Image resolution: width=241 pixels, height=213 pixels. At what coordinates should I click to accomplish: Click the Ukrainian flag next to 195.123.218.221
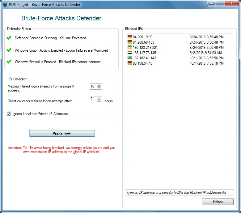click(130, 47)
